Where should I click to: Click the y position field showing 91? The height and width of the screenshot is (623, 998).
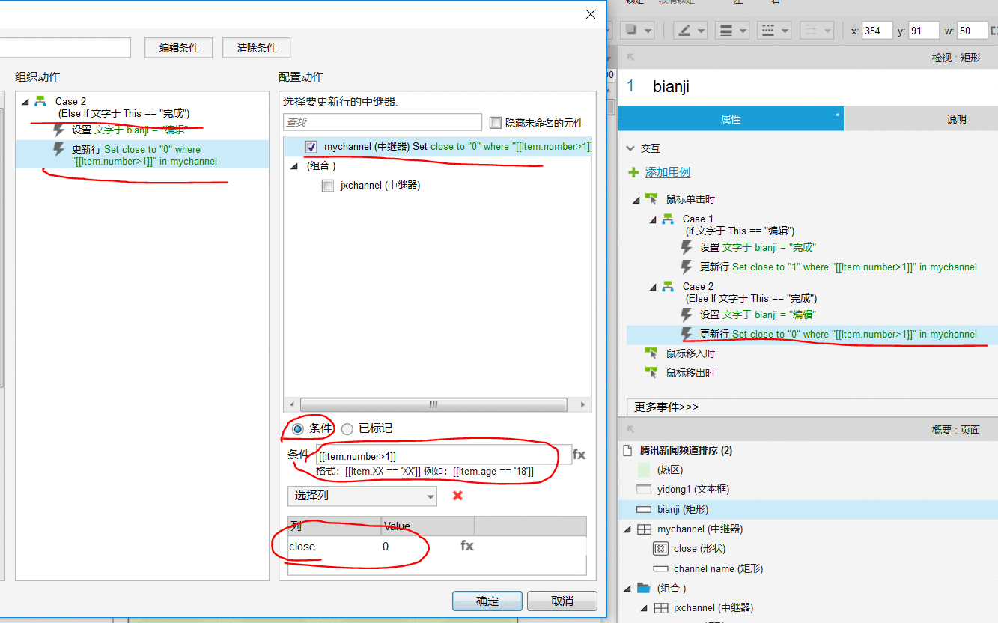coord(924,31)
